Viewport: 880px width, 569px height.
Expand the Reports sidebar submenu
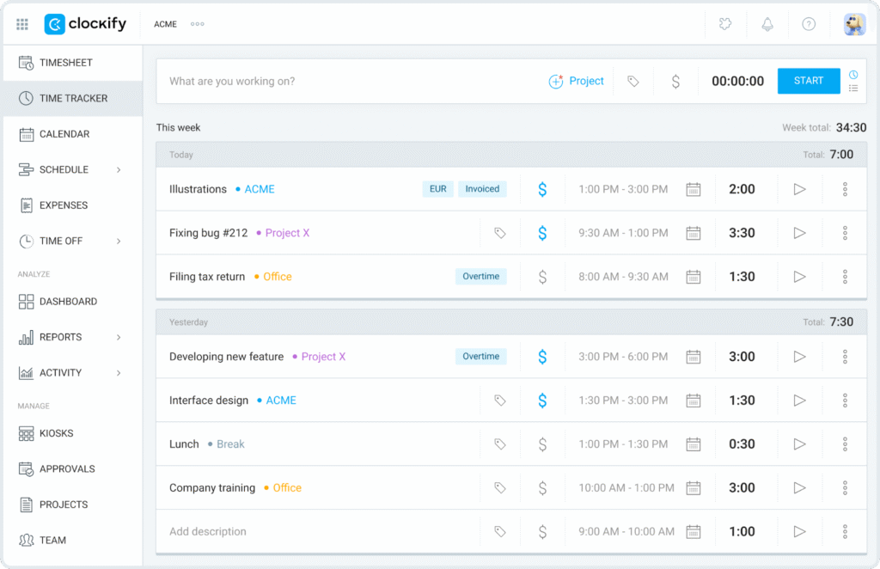pyautogui.click(x=119, y=337)
